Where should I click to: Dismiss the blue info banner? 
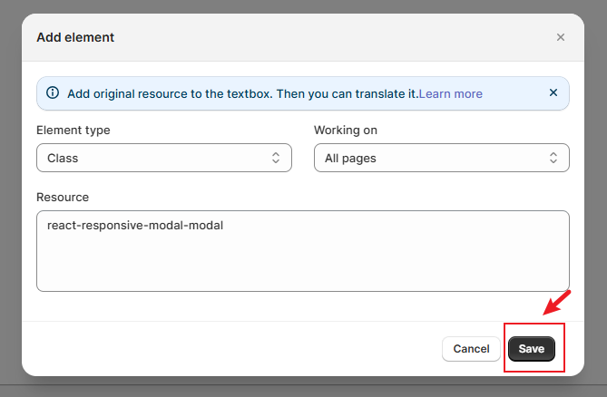pyautogui.click(x=553, y=92)
